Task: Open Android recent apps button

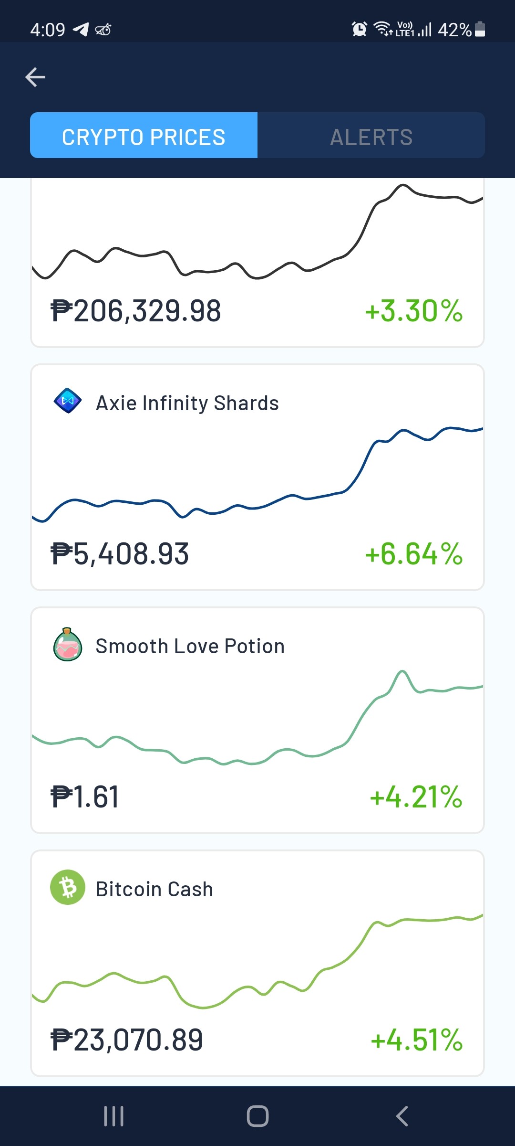Action: tap(113, 1116)
